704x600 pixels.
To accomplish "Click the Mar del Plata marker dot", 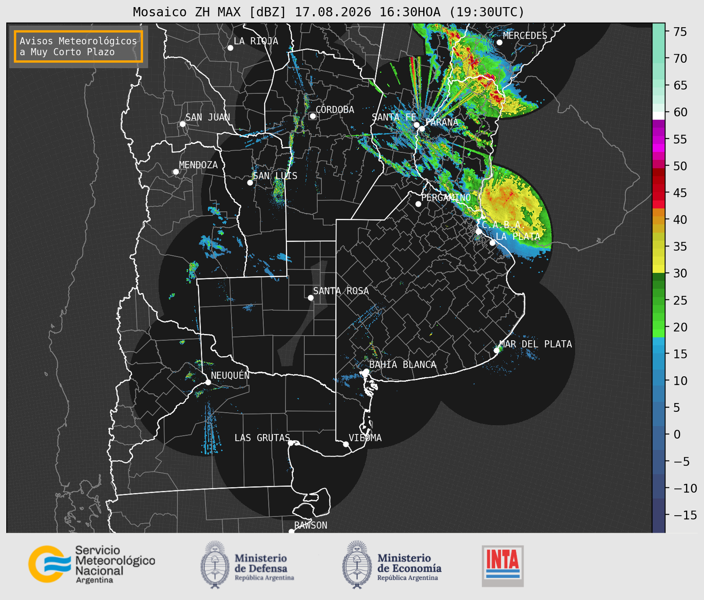I will click(x=496, y=350).
